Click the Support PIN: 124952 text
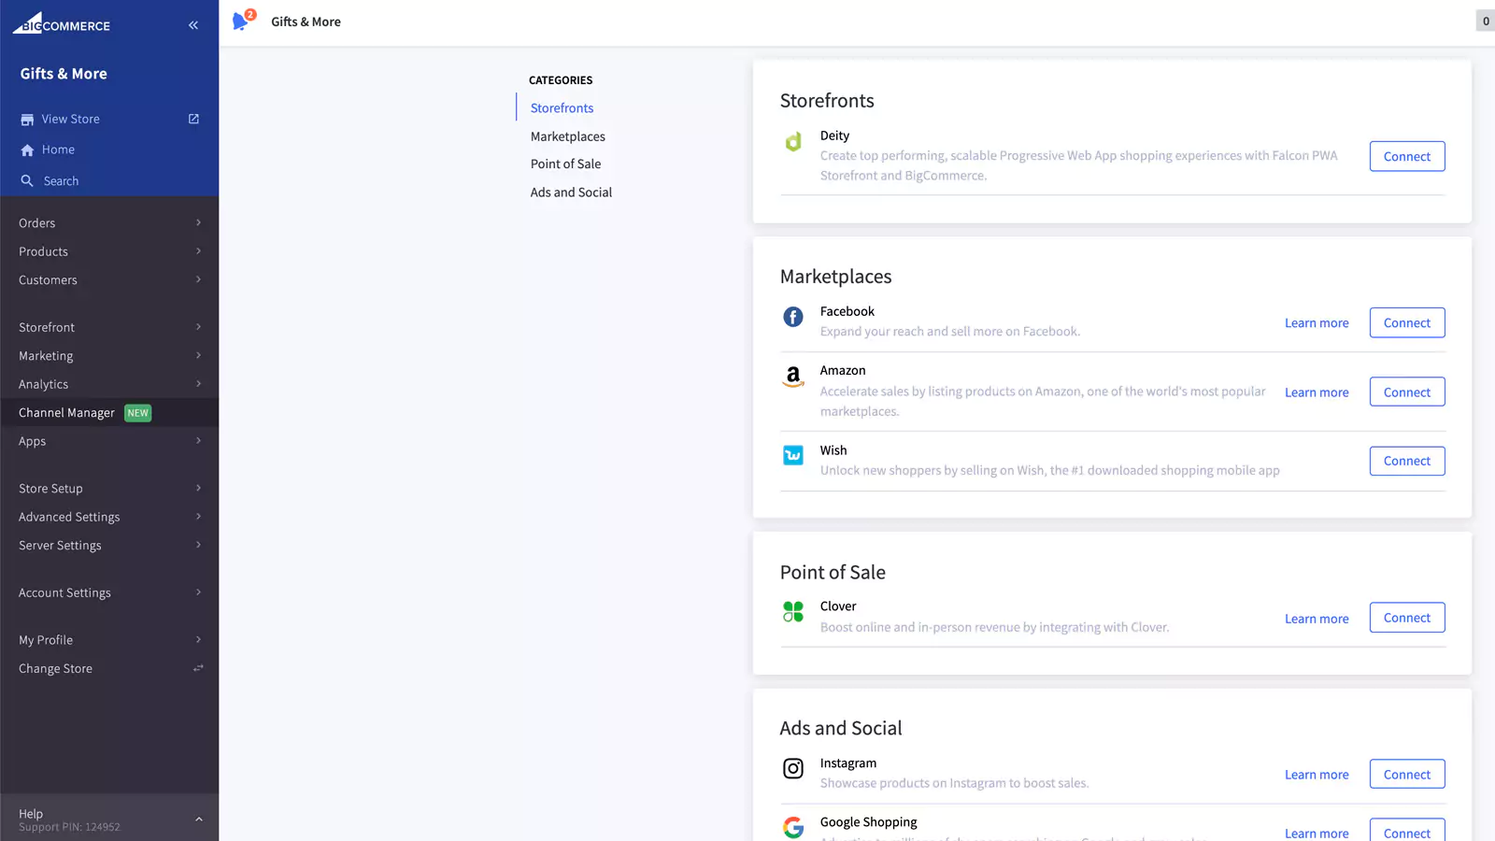Image resolution: width=1495 pixels, height=841 pixels. click(69, 827)
